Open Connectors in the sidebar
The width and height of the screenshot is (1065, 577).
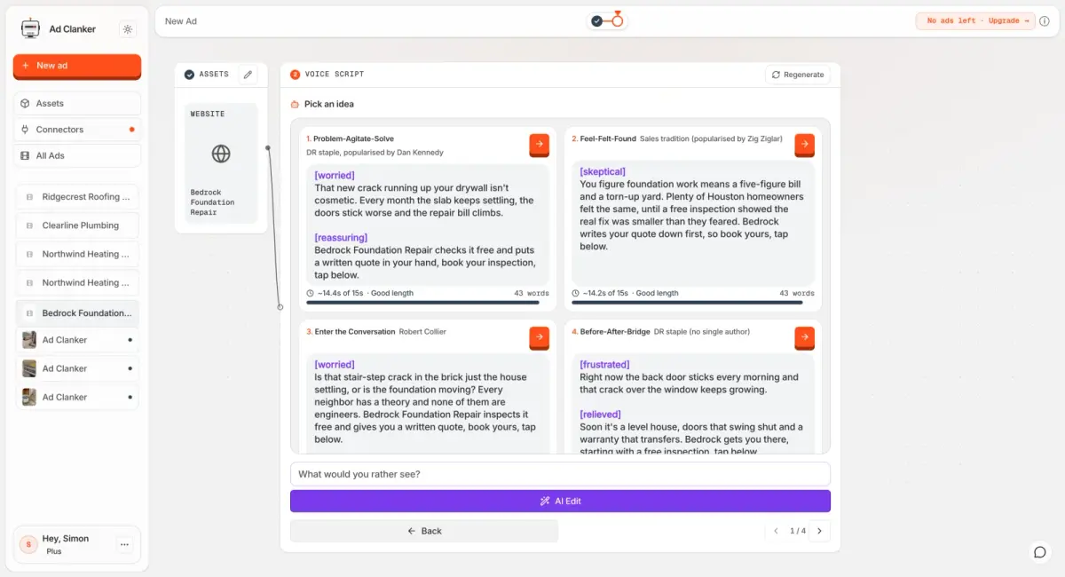(77, 130)
